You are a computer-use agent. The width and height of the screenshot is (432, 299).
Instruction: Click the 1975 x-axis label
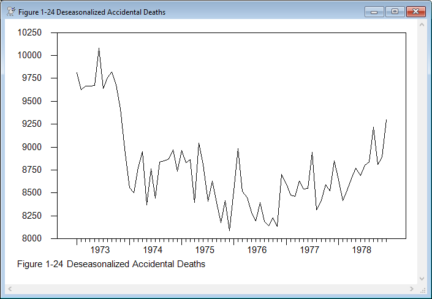tap(205, 249)
